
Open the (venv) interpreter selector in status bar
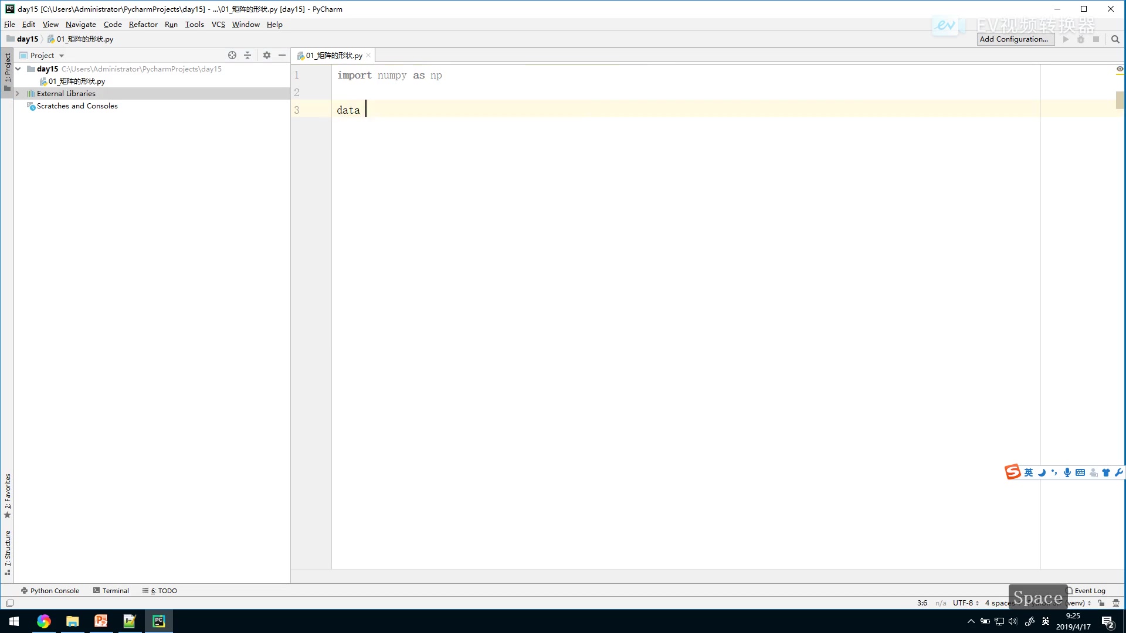pyautogui.click(x=1078, y=603)
